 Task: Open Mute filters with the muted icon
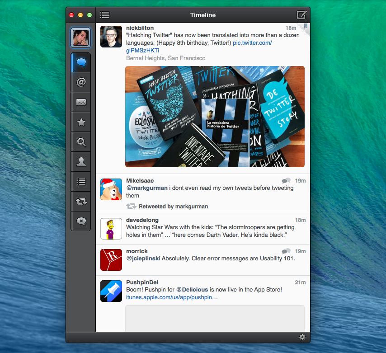pos(81,221)
